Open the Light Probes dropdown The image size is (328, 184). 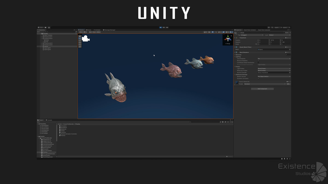tap(274, 68)
